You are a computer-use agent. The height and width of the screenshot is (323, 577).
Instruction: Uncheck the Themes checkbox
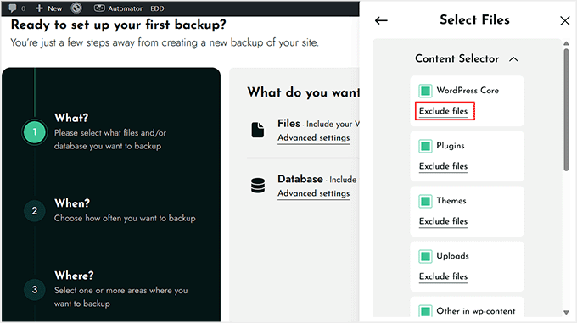coord(425,201)
